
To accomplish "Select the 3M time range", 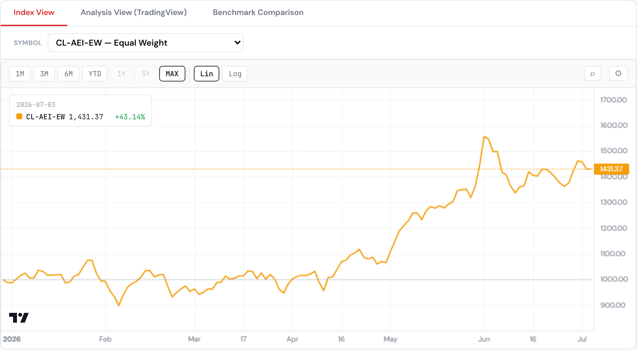I will click(x=44, y=74).
